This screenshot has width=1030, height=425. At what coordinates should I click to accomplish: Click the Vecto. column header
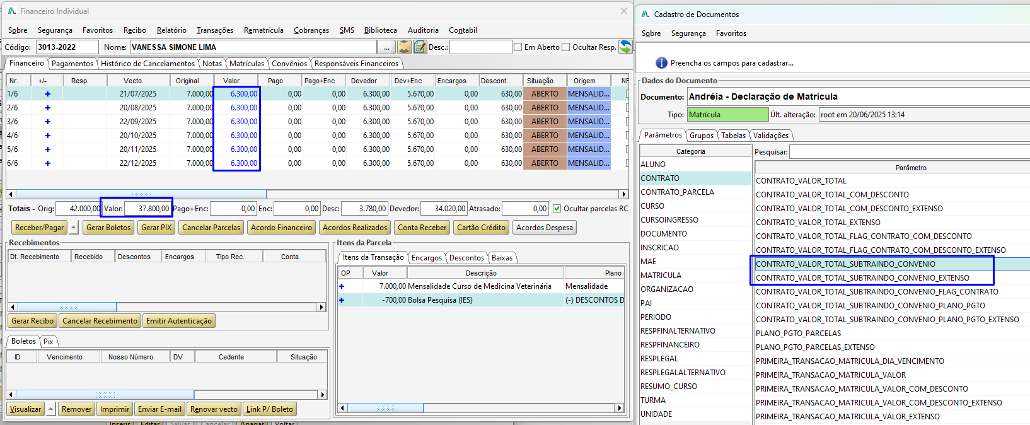[138, 81]
